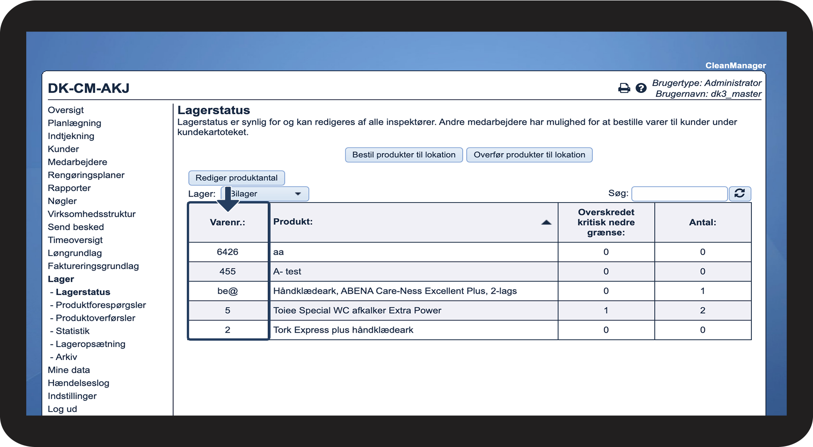Screen dimensions: 813x447
Task: Go to Kunder in the sidebar
Action: [63, 149]
